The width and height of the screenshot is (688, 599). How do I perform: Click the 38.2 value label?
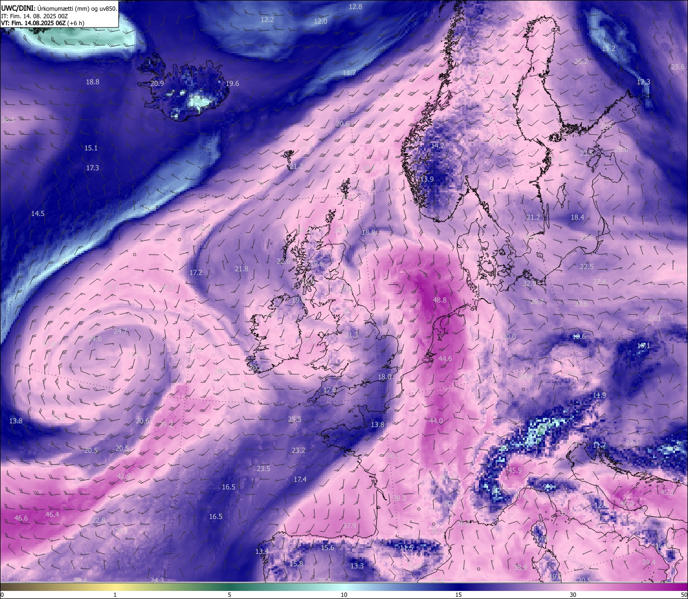tap(399, 499)
